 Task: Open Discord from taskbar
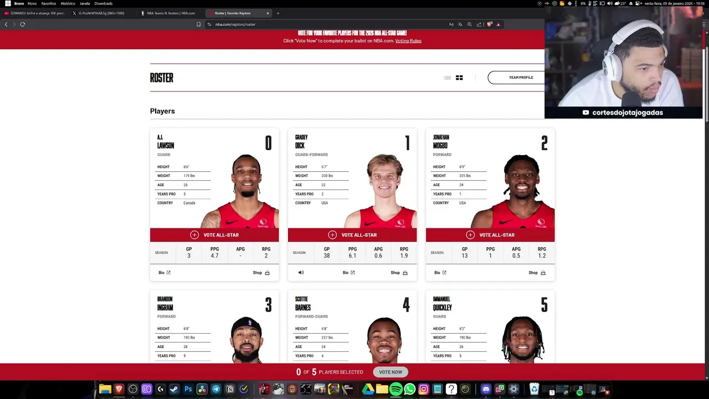click(x=486, y=390)
